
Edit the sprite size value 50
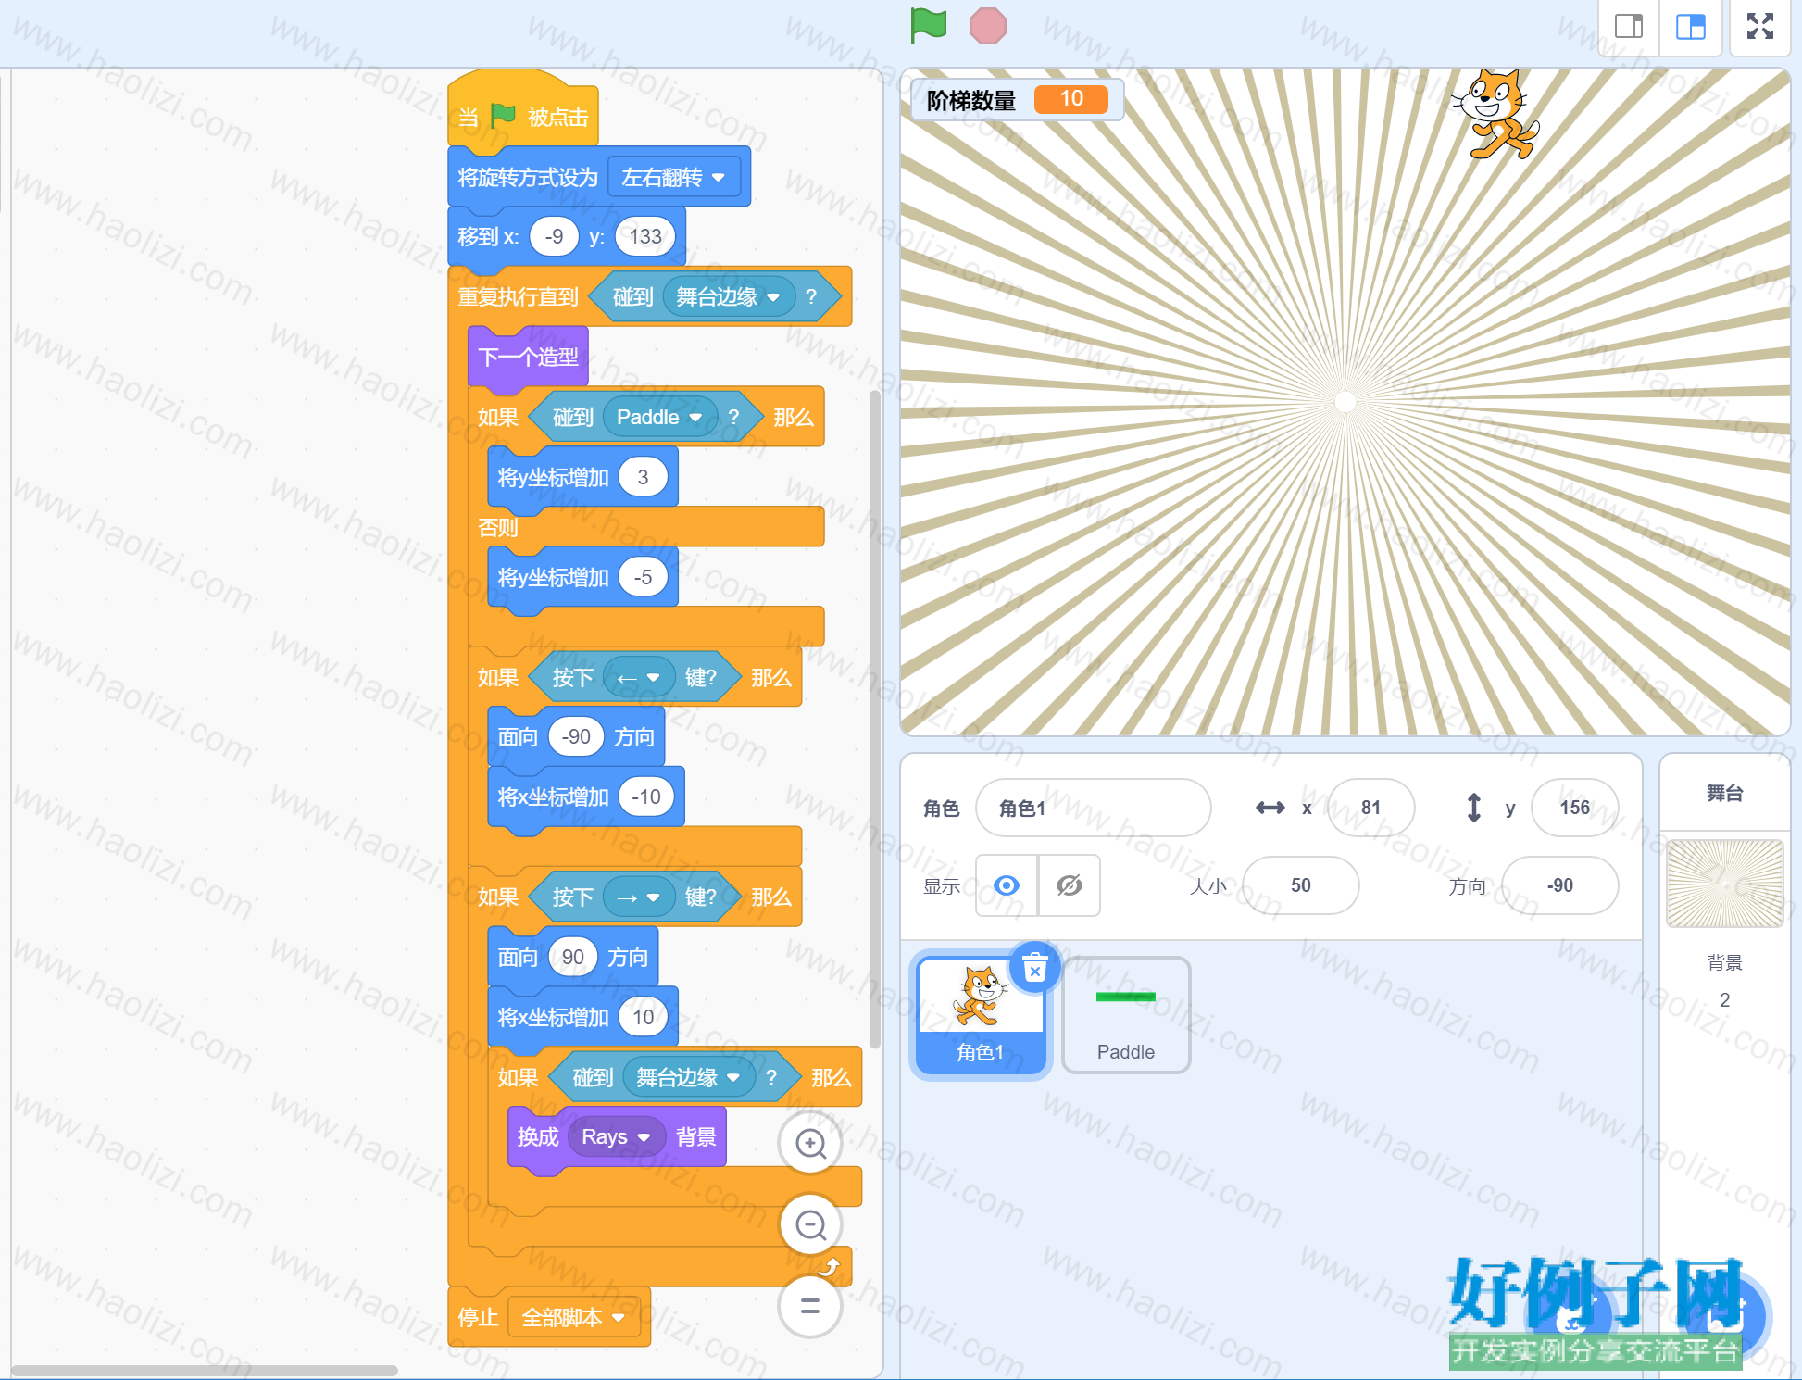point(1300,885)
